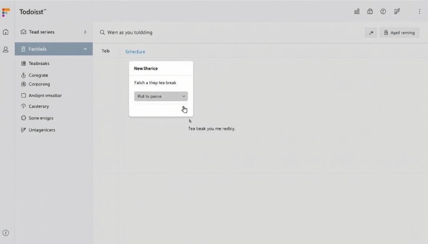
Task: Click the lock icon in top bar
Action: click(370, 12)
